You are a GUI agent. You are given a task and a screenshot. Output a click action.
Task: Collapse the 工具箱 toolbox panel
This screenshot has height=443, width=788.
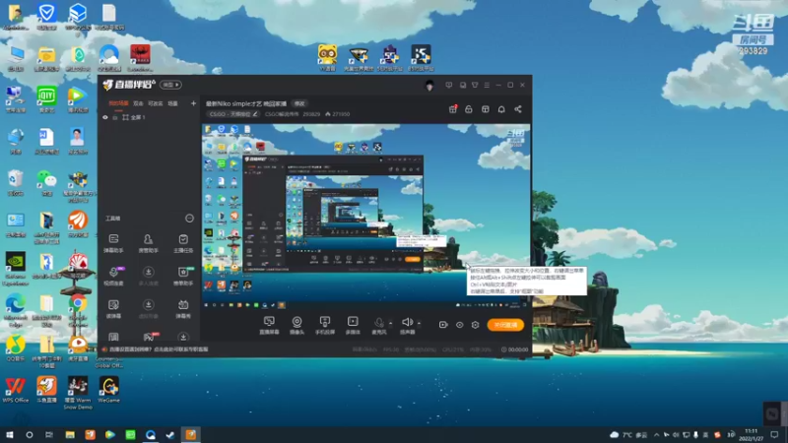coord(189,218)
